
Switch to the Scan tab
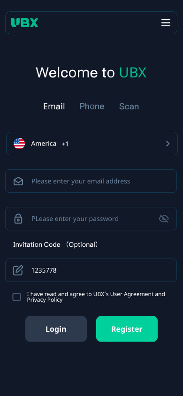coord(129,107)
